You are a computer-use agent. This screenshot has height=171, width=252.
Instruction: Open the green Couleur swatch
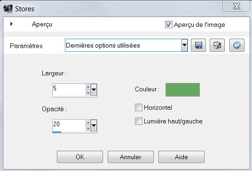point(182,90)
